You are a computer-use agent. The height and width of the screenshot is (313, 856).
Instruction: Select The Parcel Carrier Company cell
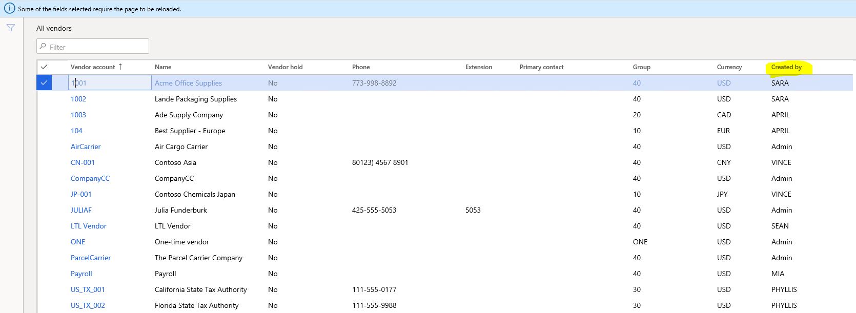(x=198, y=258)
